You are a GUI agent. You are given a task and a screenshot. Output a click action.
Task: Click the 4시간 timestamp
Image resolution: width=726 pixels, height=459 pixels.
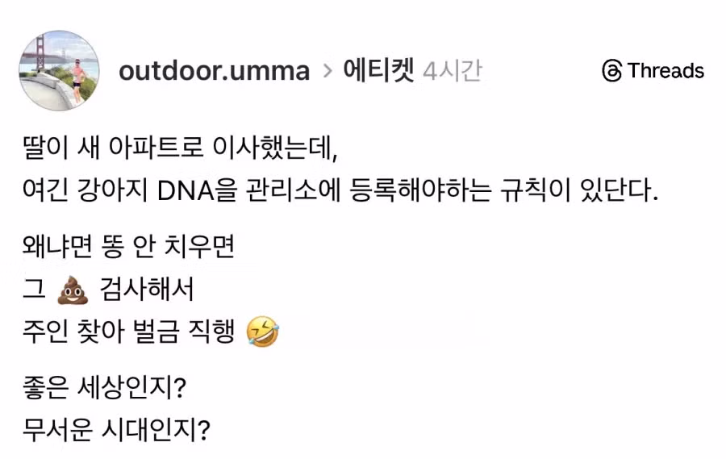click(x=452, y=71)
